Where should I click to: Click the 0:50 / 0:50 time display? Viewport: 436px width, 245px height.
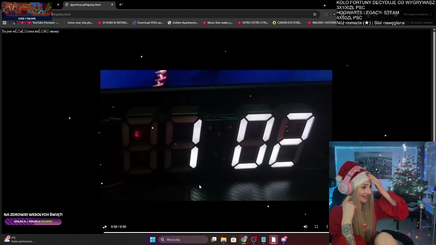pos(119,227)
